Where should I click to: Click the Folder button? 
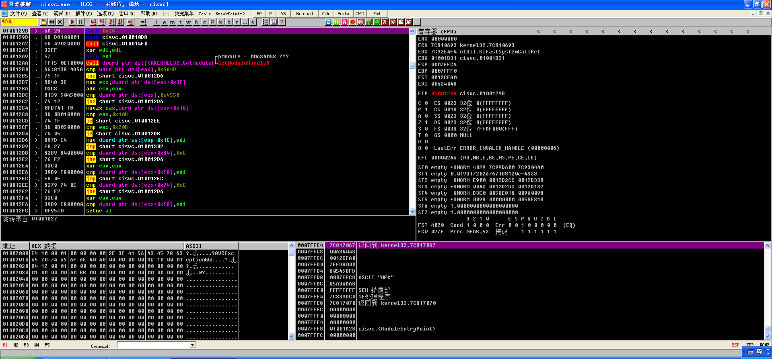coord(344,14)
